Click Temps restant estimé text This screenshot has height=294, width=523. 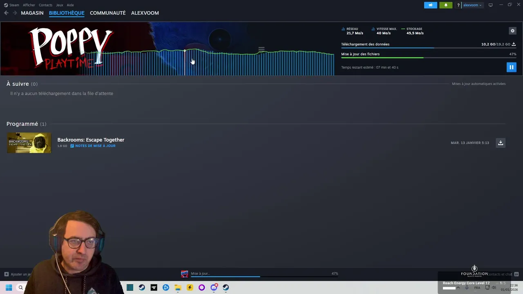[370, 67]
